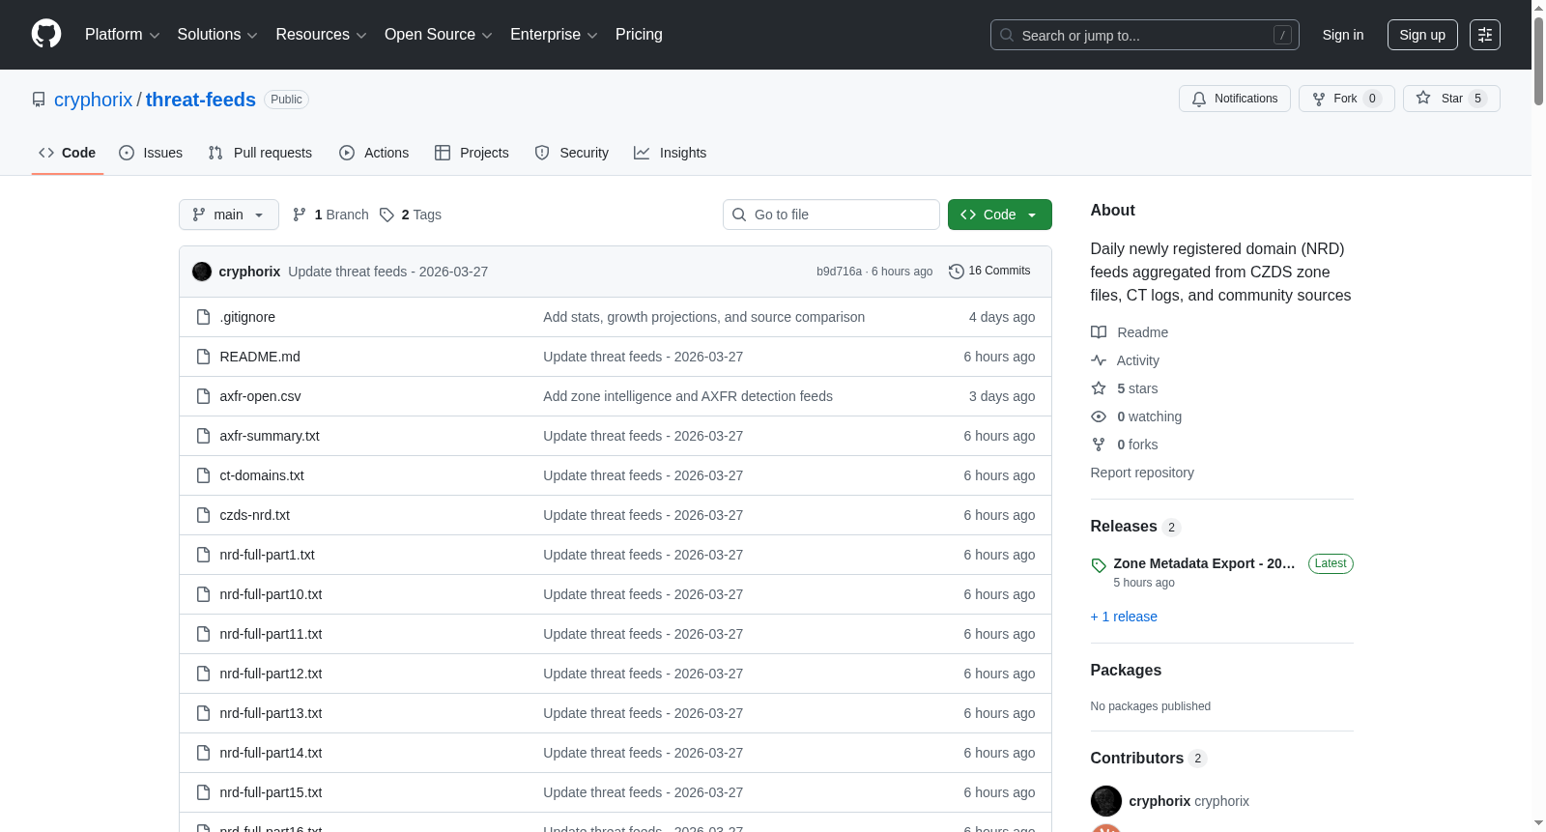The image size is (1546, 832).
Task: Click file icon for README.md
Action: tap(203, 357)
